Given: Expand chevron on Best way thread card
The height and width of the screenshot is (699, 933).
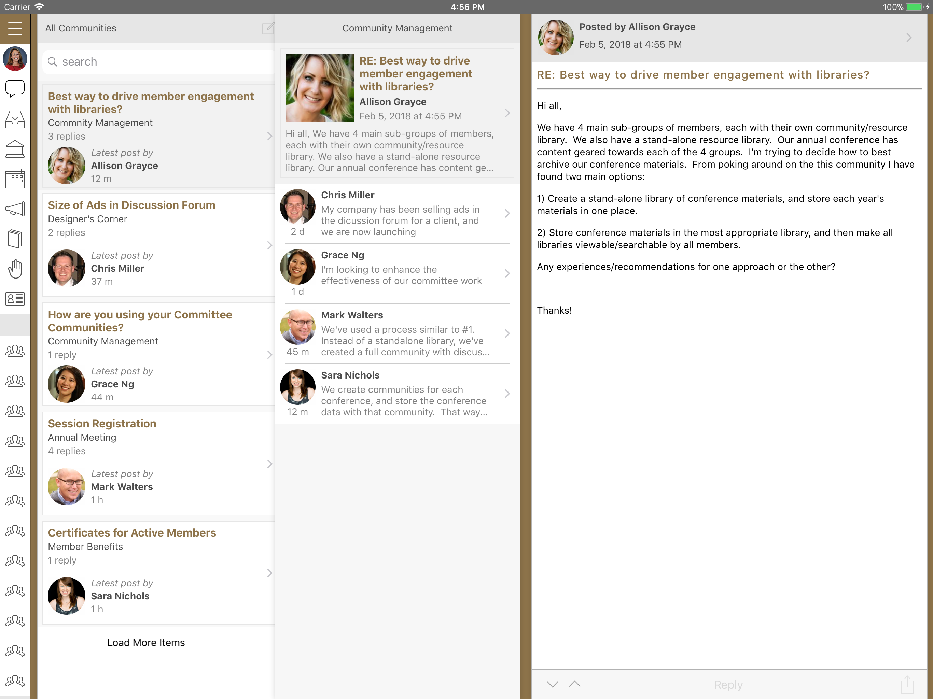Looking at the screenshot, I should tap(269, 136).
